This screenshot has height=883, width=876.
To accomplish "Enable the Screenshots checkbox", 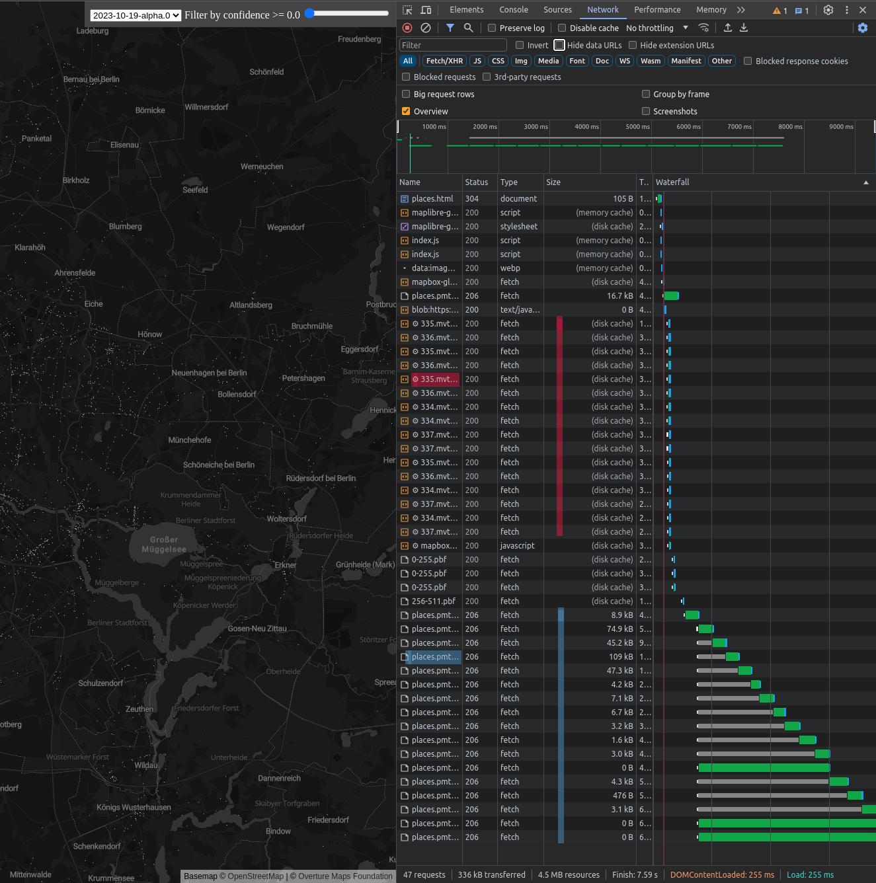I will [x=646, y=111].
